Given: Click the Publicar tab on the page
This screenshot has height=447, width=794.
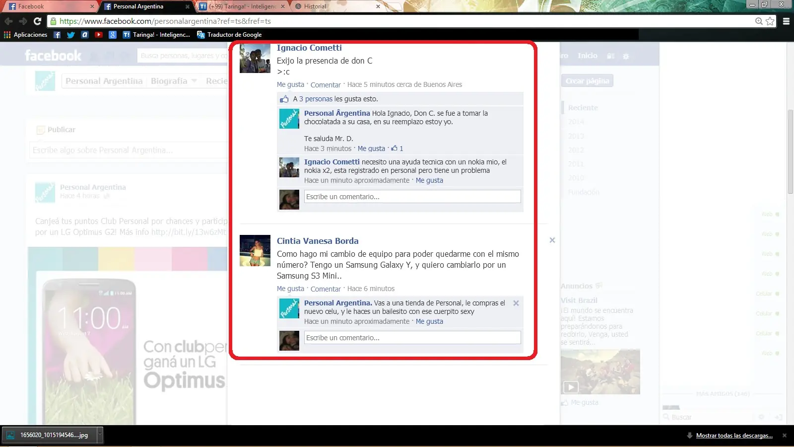Looking at the screenshot, I should pos(56,130).
